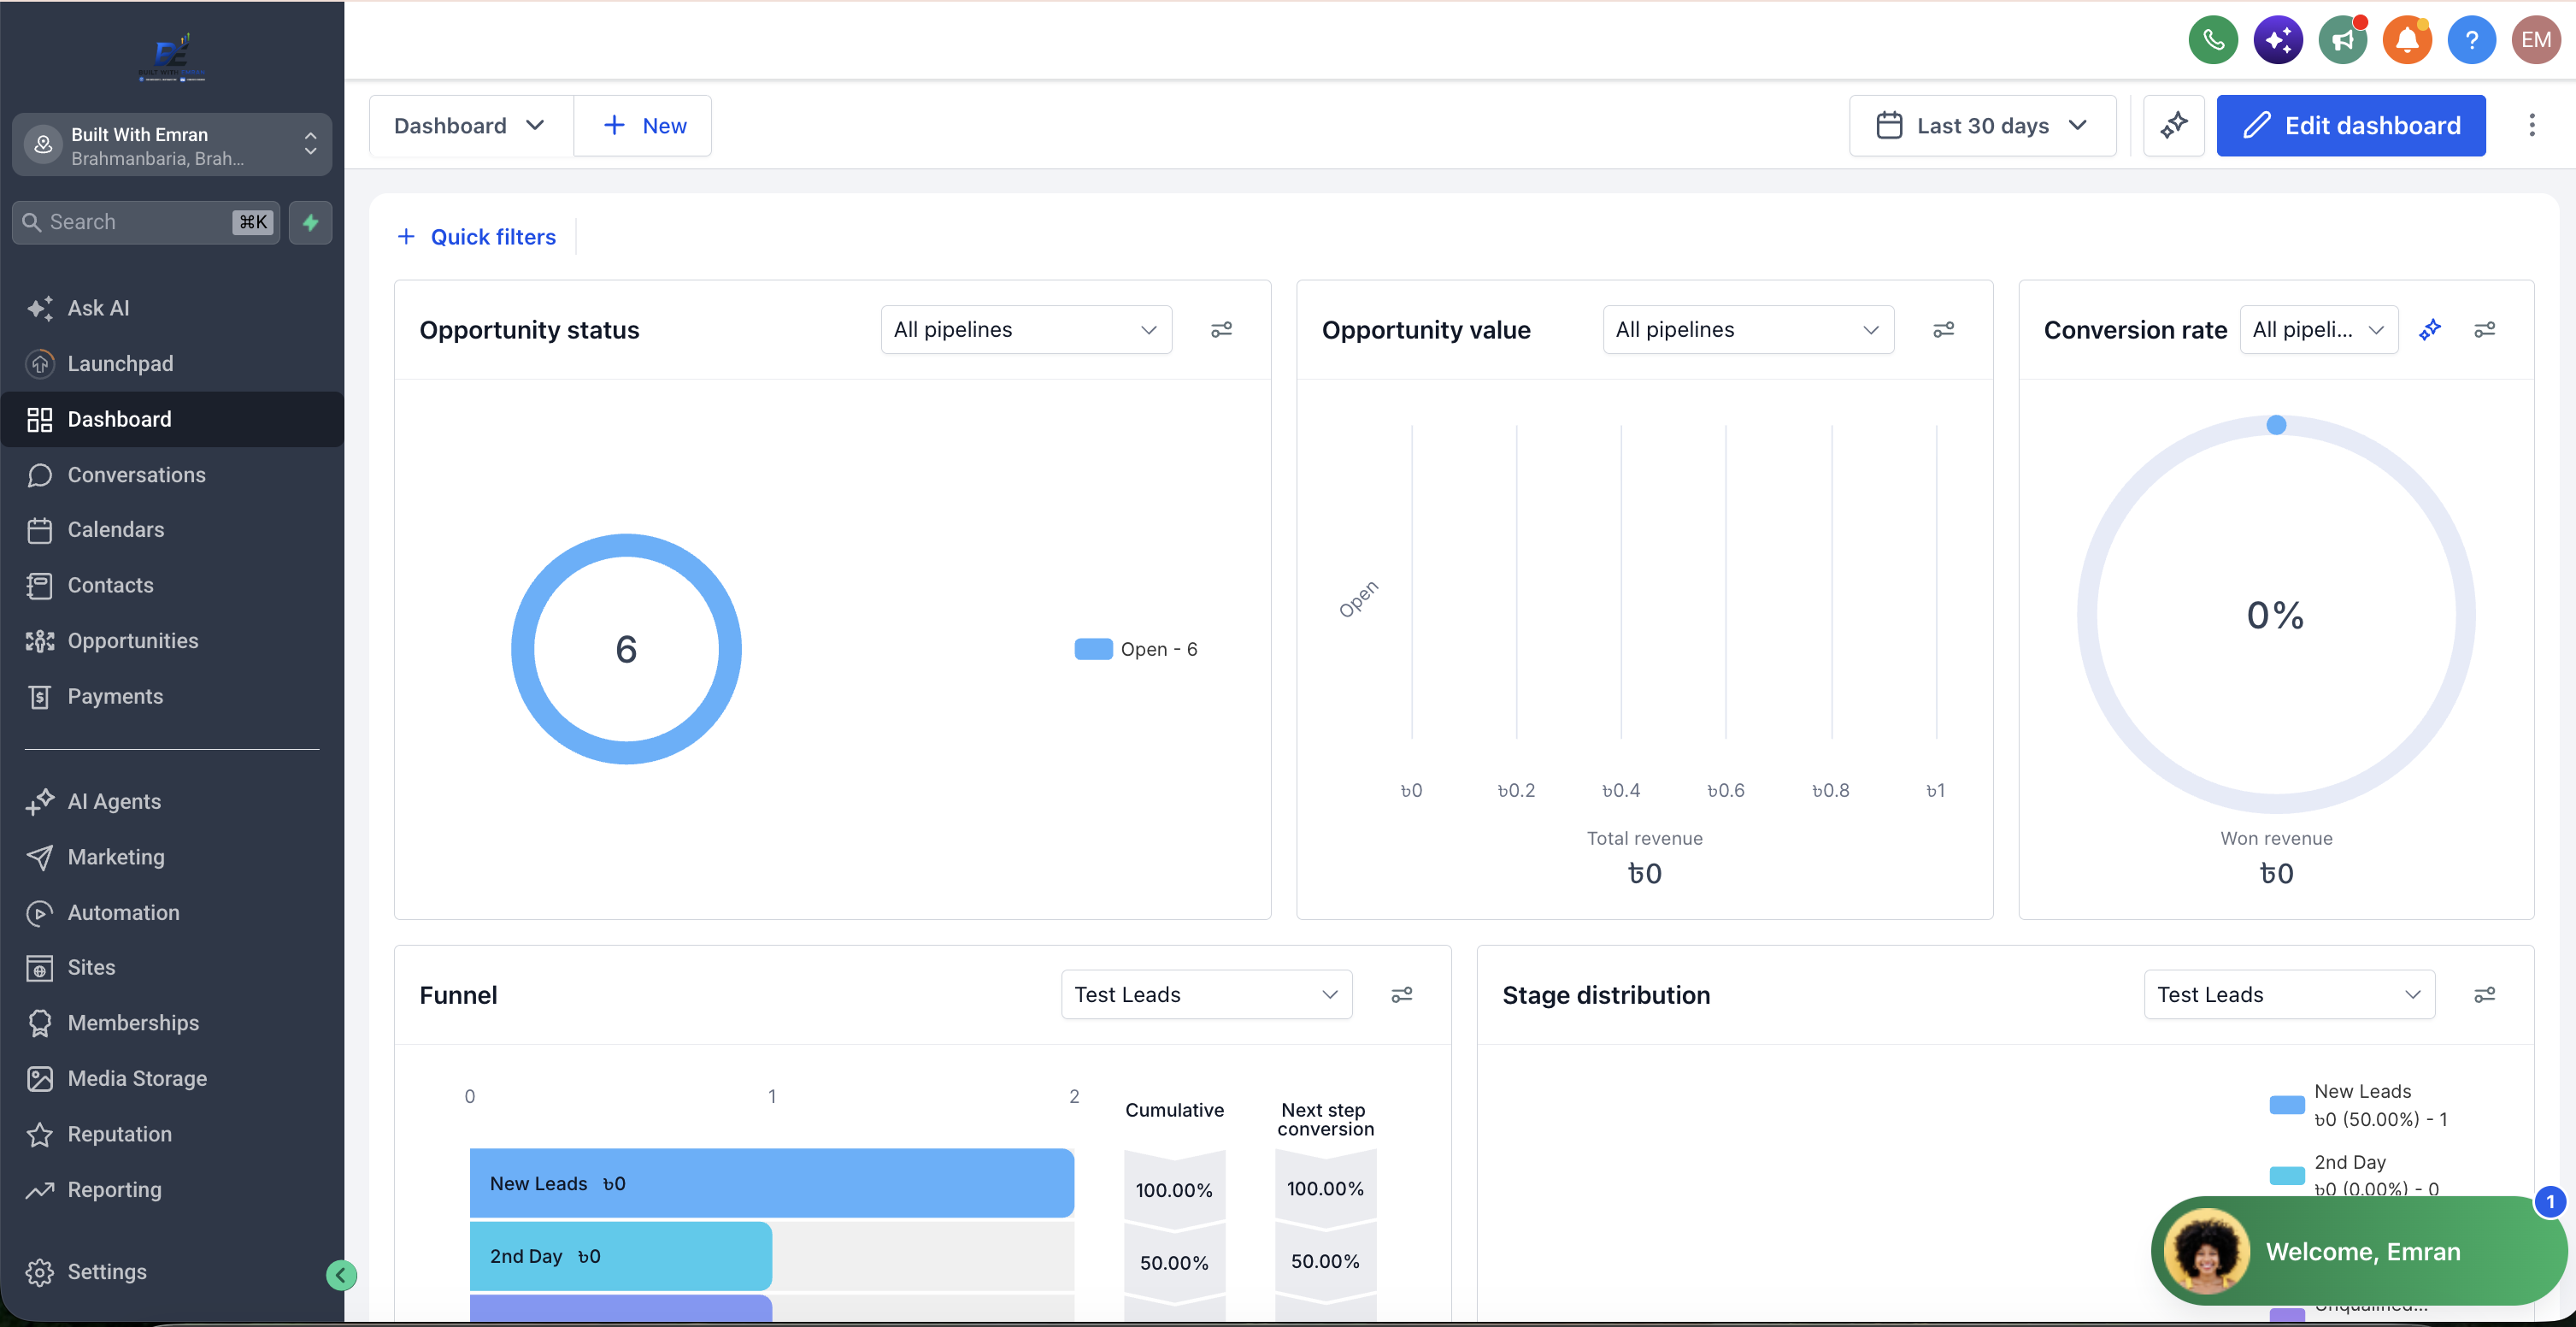Image resolution: width=2576 pixels, height=1327 pixels.
Task: Expand the Last 30 days date dropdown
Action: coord(1982,125)
